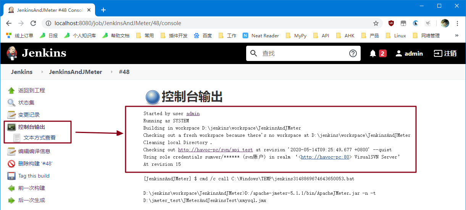Click the notification bell icon
Image resolution: width=466 pixels, height=210 pixels.
[373, 53]
